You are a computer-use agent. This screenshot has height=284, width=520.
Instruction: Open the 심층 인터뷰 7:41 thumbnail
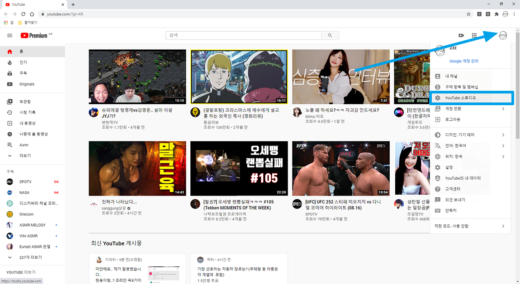point(341,77)
